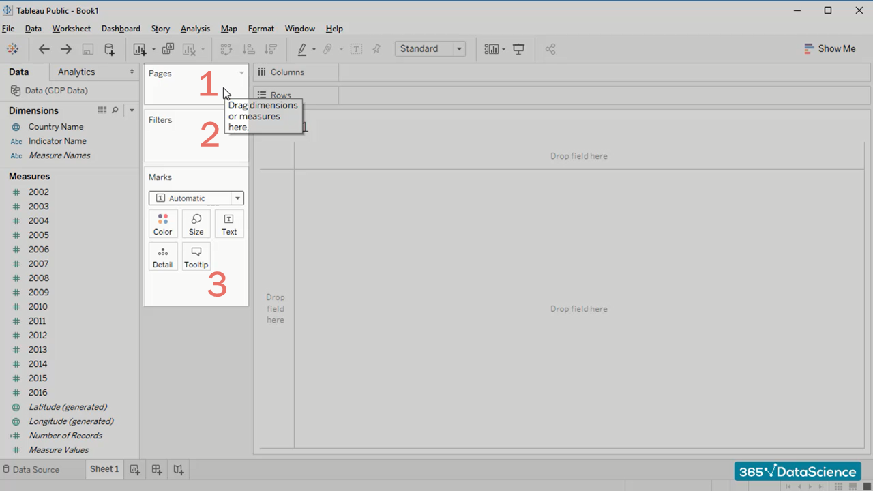Screen dimensions: 873x491
Task: Open the Color marks card button
Action: (162, 224)
